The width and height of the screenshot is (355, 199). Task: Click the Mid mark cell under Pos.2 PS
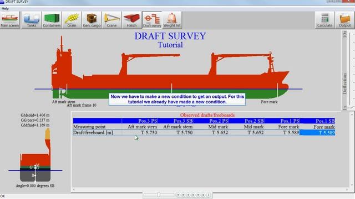tap(211, 127)
